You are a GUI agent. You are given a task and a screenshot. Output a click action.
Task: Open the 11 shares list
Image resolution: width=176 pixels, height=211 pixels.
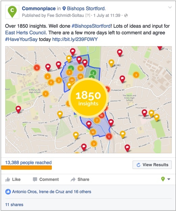[x=14, y=205]
